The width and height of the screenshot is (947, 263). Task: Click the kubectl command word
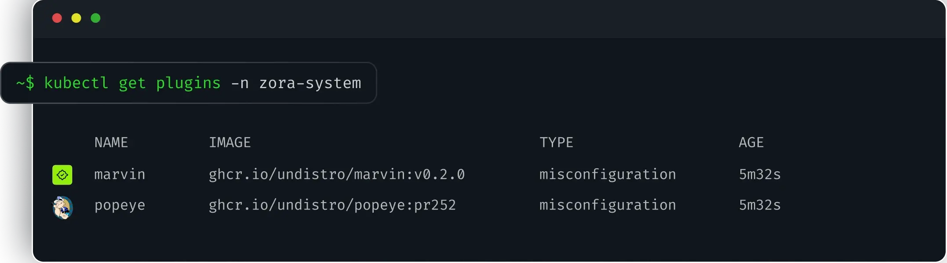(76, 83)
